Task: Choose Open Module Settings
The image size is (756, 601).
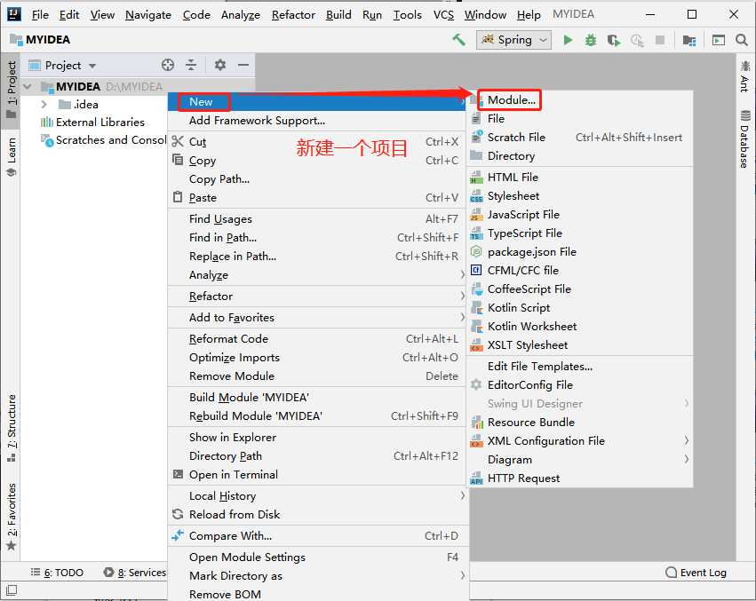Action: (x=317, y=558)
